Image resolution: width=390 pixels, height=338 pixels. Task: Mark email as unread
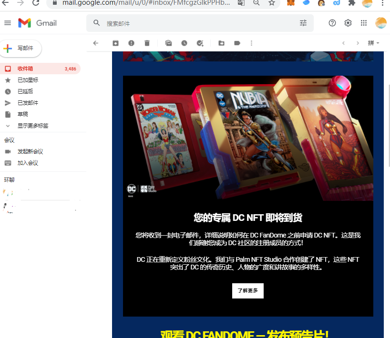point(169,43)
